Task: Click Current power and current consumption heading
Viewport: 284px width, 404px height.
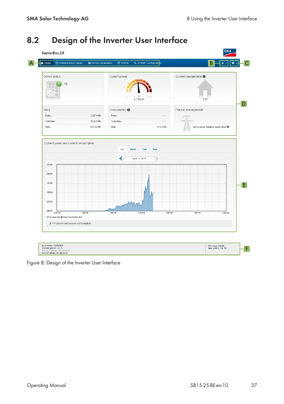Action: coord(69,143)
